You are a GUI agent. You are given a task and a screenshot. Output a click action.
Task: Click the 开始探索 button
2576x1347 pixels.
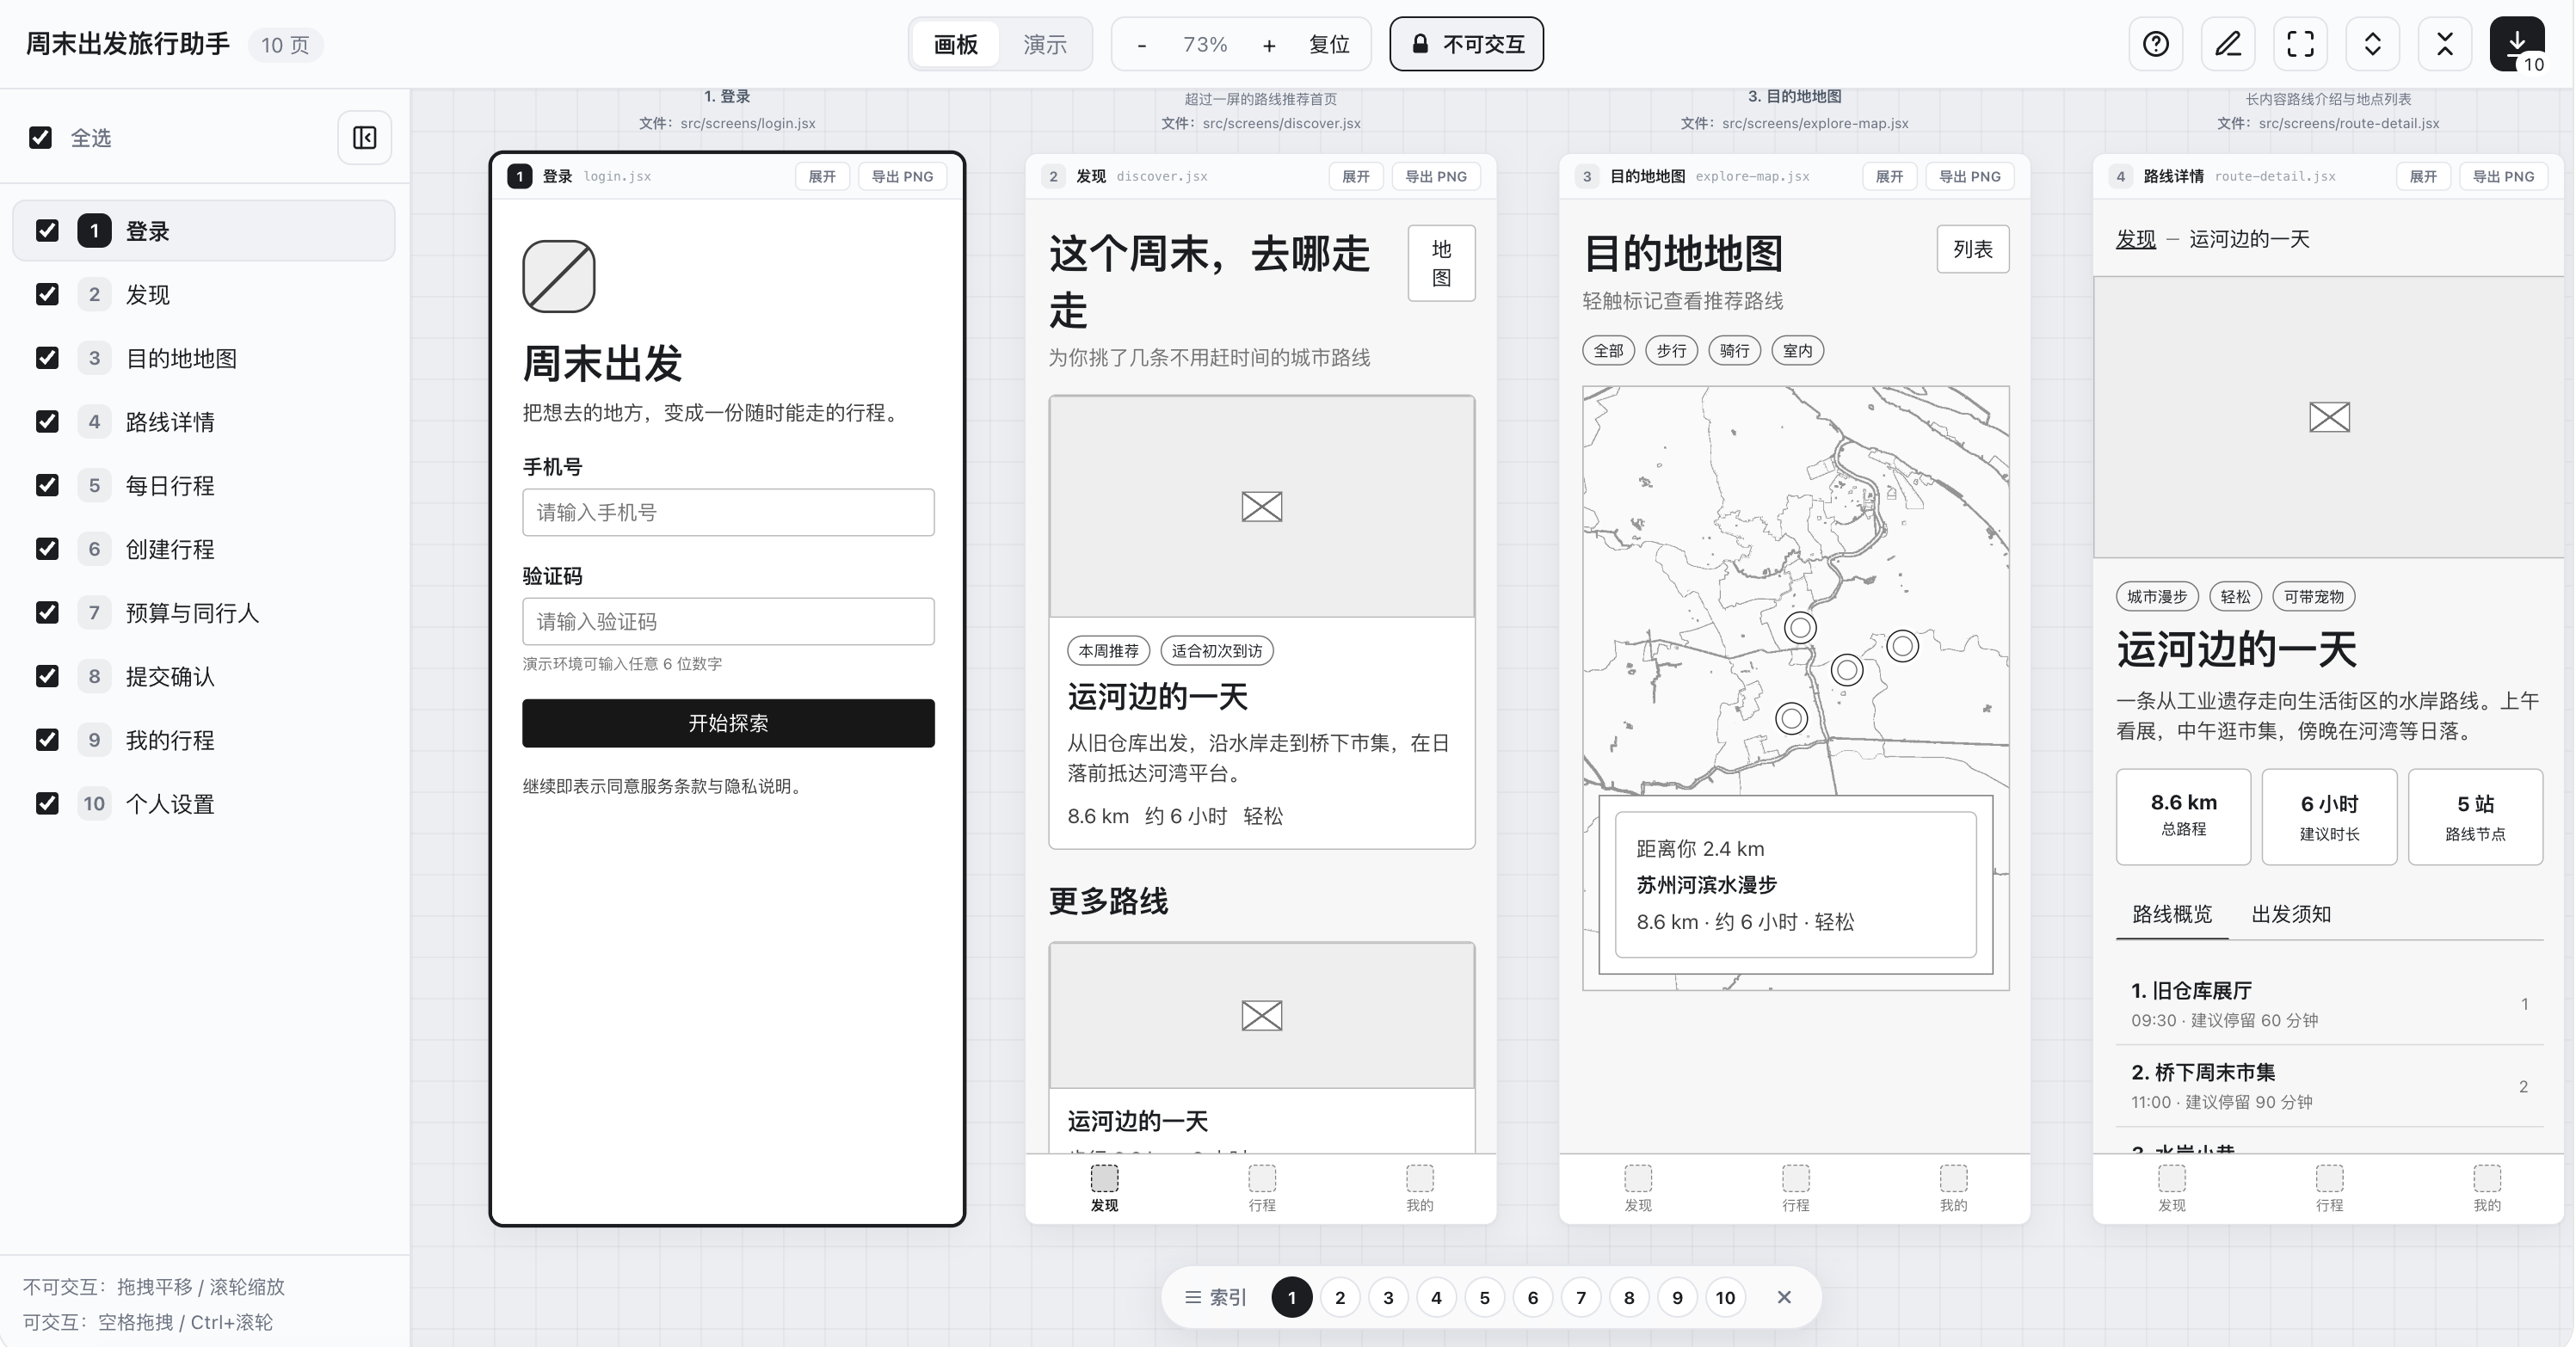pyautogui.click(x=728, y=723)
